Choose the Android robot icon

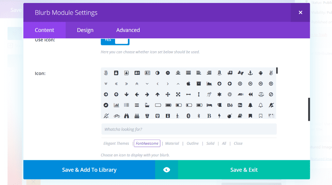[261, 73]
